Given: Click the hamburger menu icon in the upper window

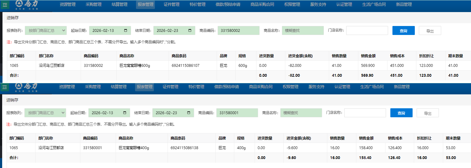Looking at the screenshot, I should 5,5.
